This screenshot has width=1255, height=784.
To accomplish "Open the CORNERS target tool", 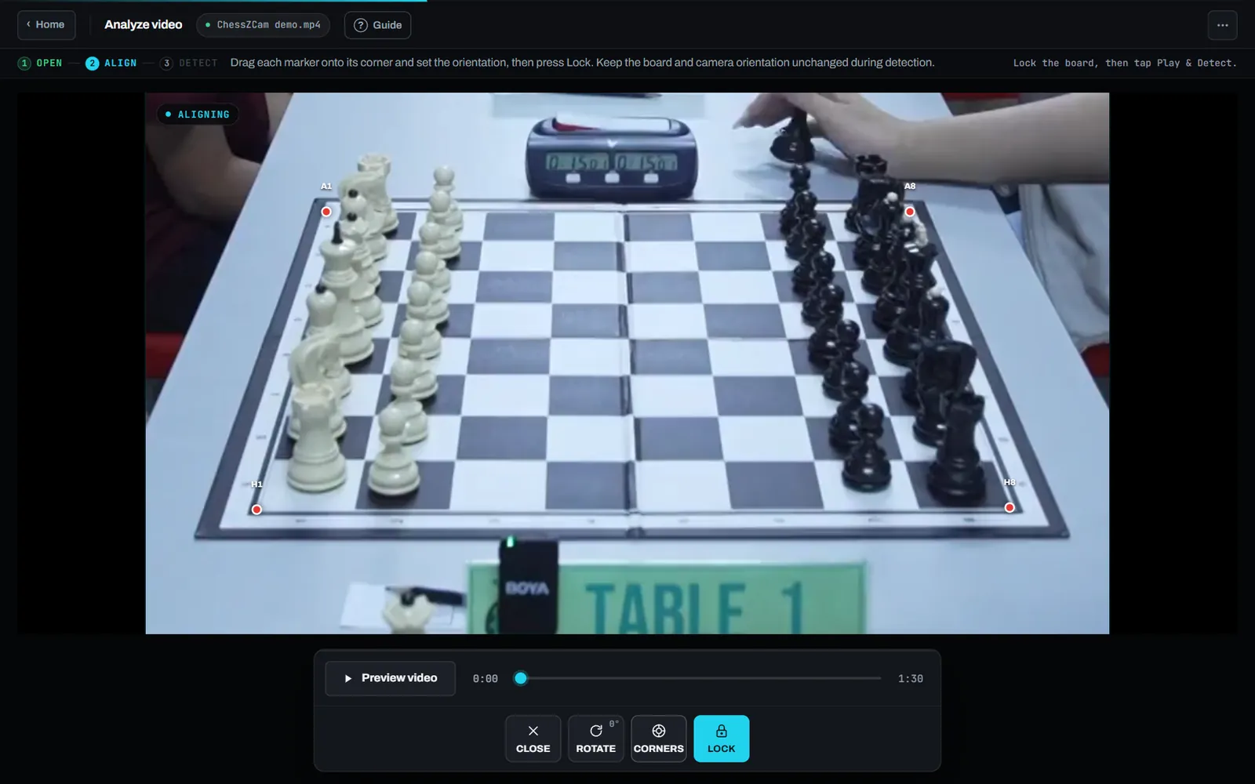I will (659, 739).
